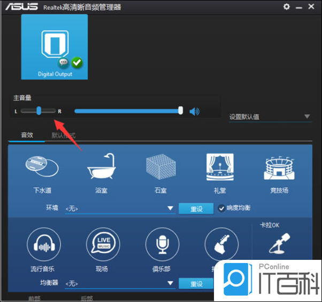
Task: Switch to the 默认格式 tab
Action: (64, 136)
